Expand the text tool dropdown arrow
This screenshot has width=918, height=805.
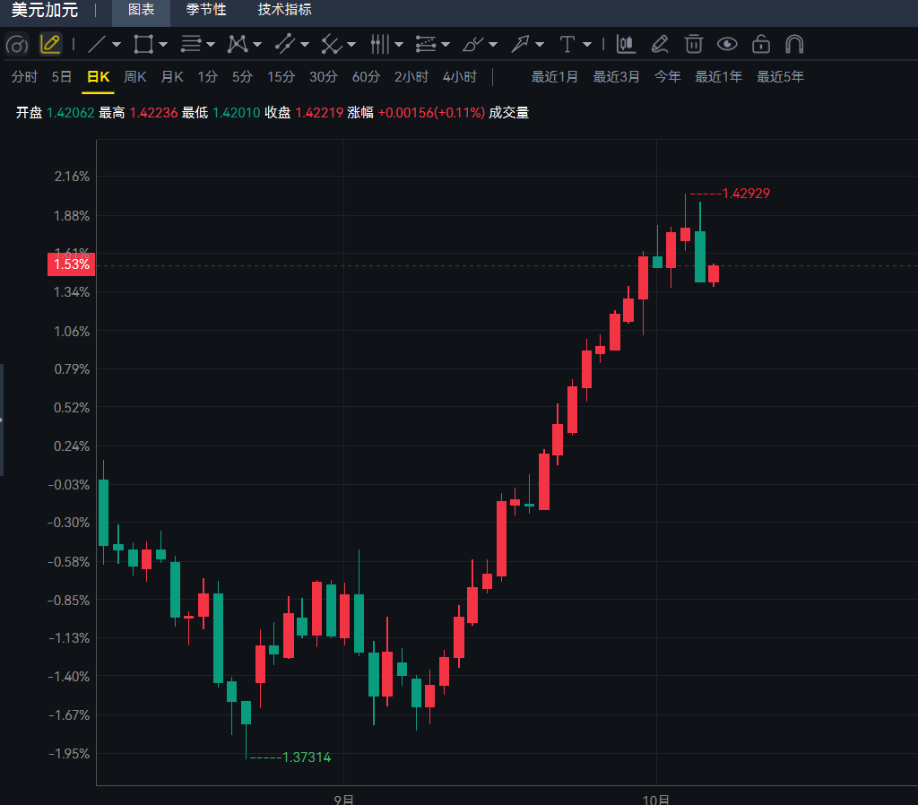(x=587, y=45)
